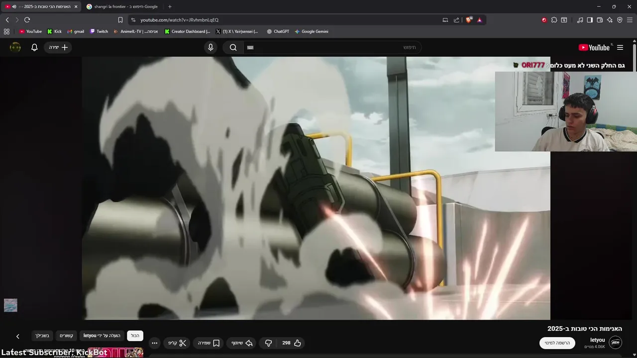Click the YouTube search magnifier button

233,47
